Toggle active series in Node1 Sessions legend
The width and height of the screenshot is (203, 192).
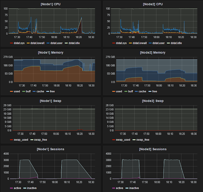(16, 188)
